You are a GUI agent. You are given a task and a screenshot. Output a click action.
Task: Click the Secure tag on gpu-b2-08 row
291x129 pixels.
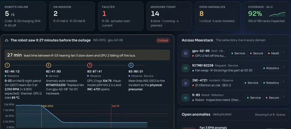(x=256, y=53)
